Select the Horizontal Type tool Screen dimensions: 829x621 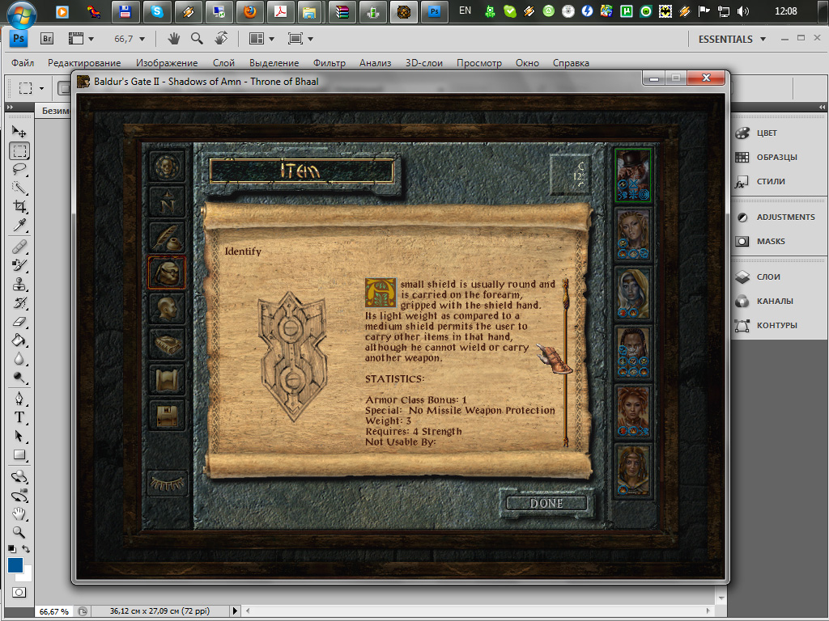tap(19, 417)
